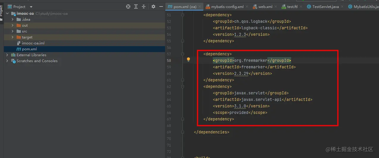Click the Maven icon beside pom.xml in tree
The width and height of the screenshot is (379, 158).
19,49
